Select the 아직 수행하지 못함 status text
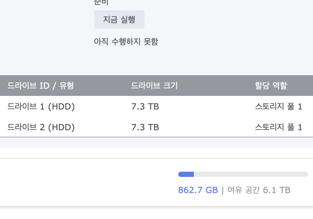The height and width of the screenshot is (219, 313). pos(126,41)
